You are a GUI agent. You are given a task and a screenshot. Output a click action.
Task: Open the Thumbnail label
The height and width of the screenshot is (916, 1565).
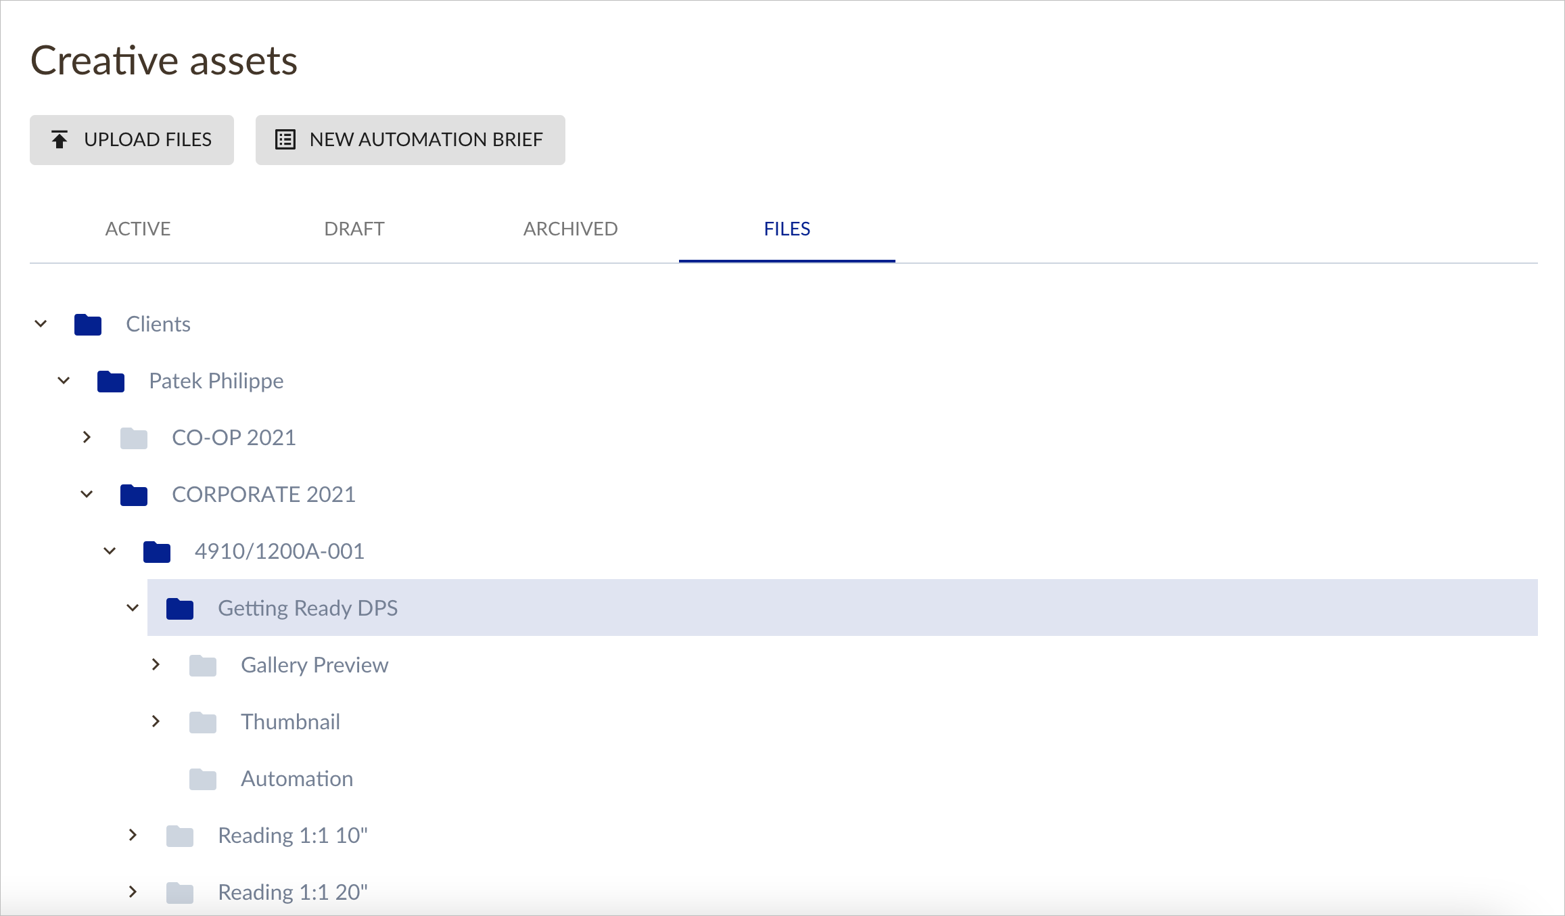[x=290, y=722]
